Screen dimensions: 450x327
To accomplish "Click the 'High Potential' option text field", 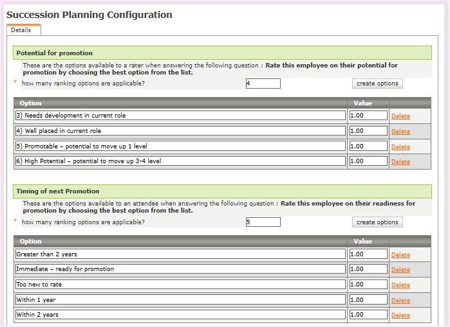I will coord(180,161).
